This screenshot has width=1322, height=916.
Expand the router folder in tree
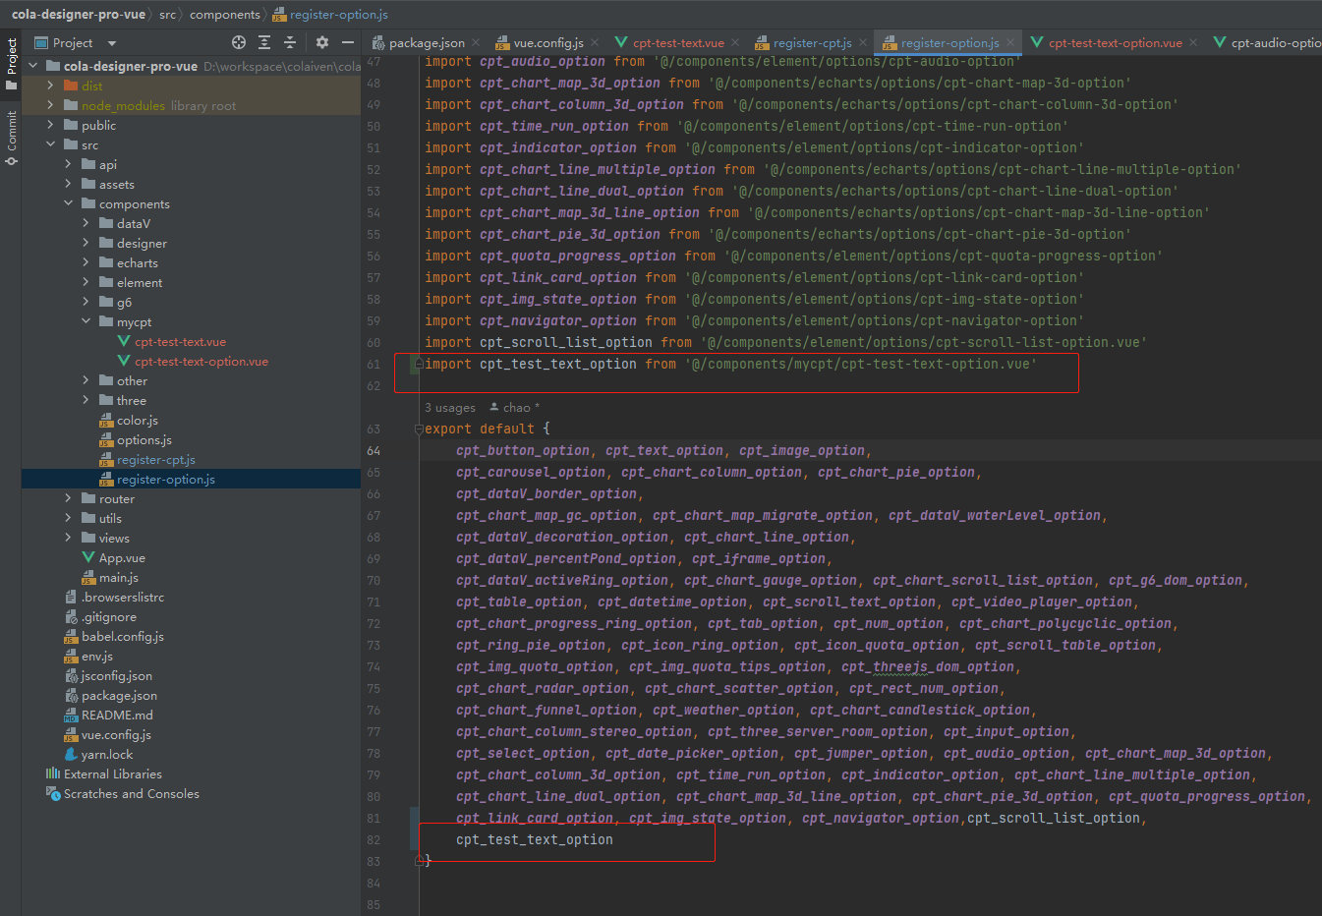tap(68, 498)
